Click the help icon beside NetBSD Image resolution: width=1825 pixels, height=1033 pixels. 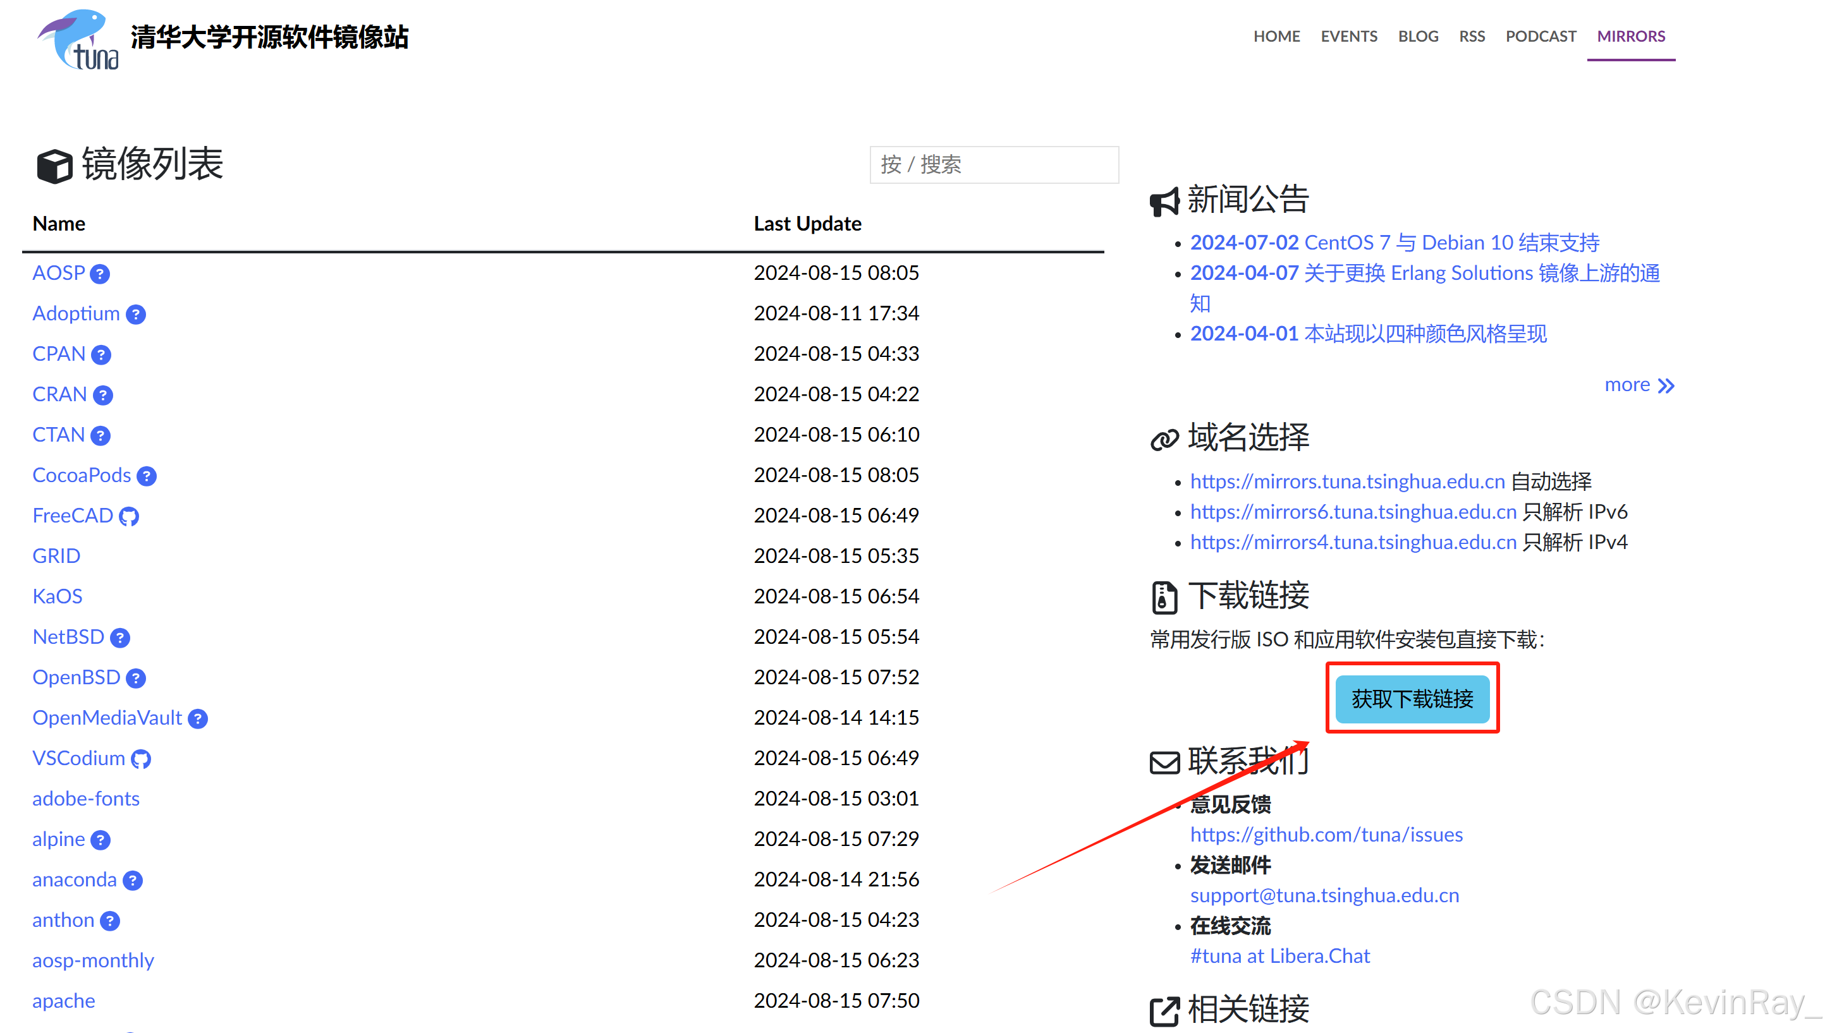(120, 638)
